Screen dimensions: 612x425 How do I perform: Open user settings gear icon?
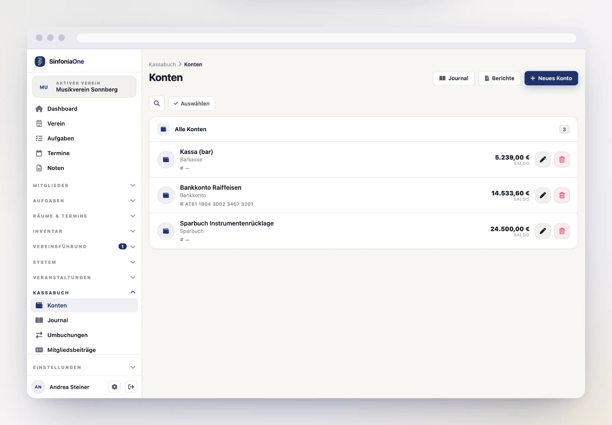[x=115, y=387]
